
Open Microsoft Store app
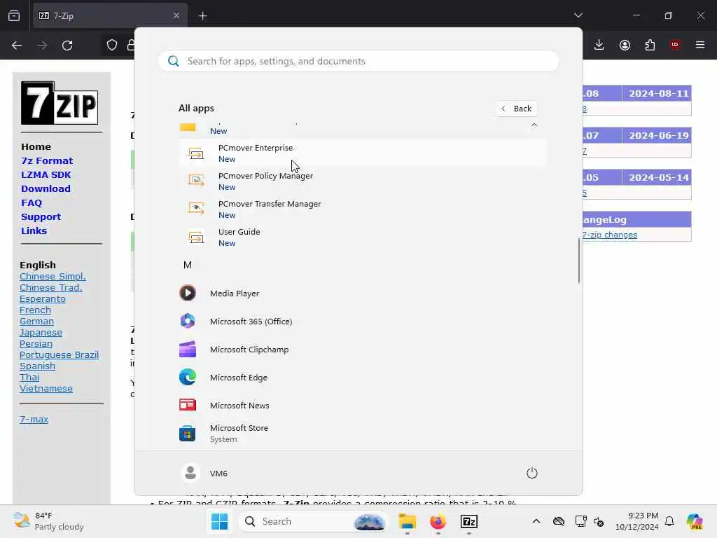[x=362, y=433]
